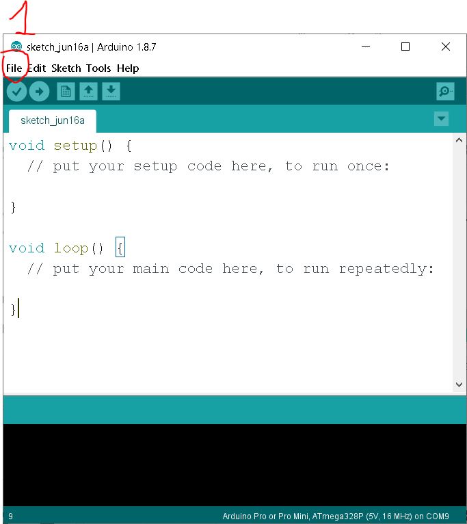Click the Save sketch down-arrow icon
467x524 pixels.
[111, 91]
